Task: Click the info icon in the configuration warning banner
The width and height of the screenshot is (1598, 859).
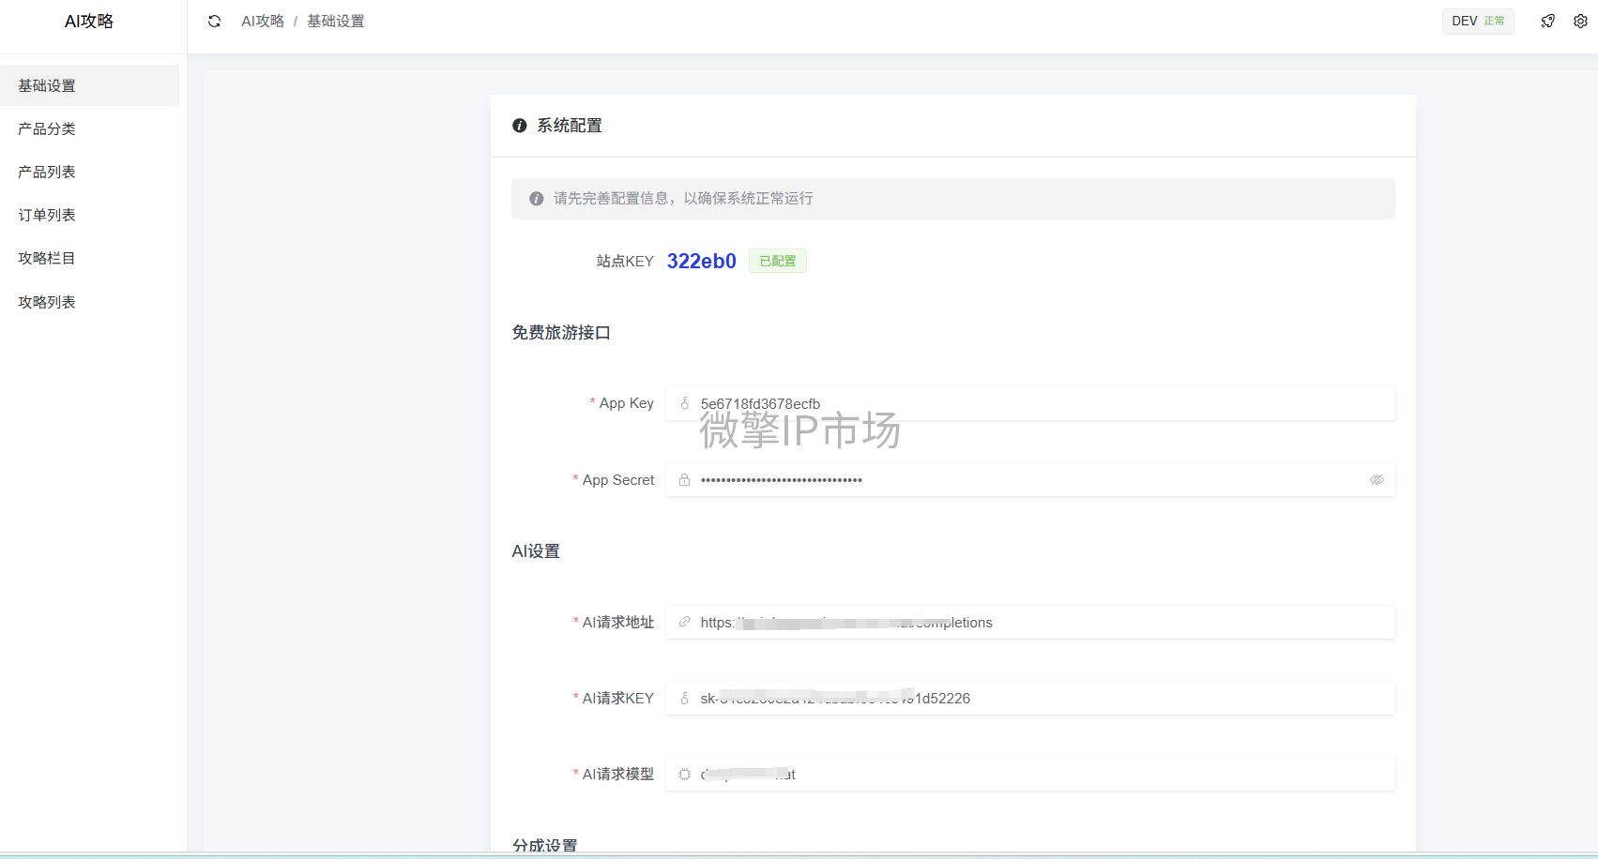Action: click(536, 199)
